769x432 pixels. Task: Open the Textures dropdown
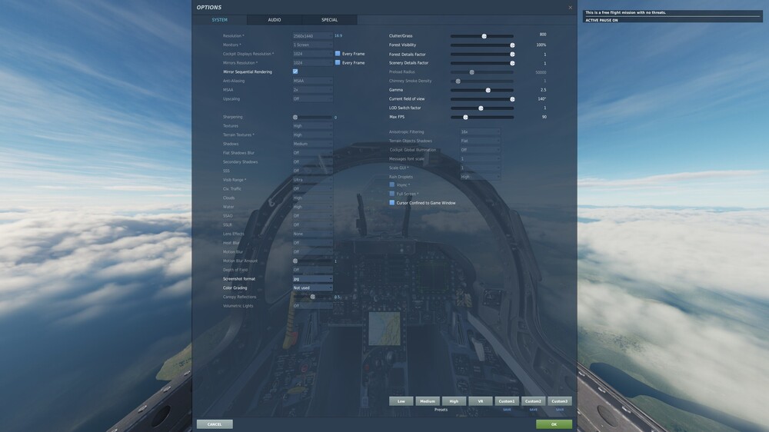click(x=312, y=126)
